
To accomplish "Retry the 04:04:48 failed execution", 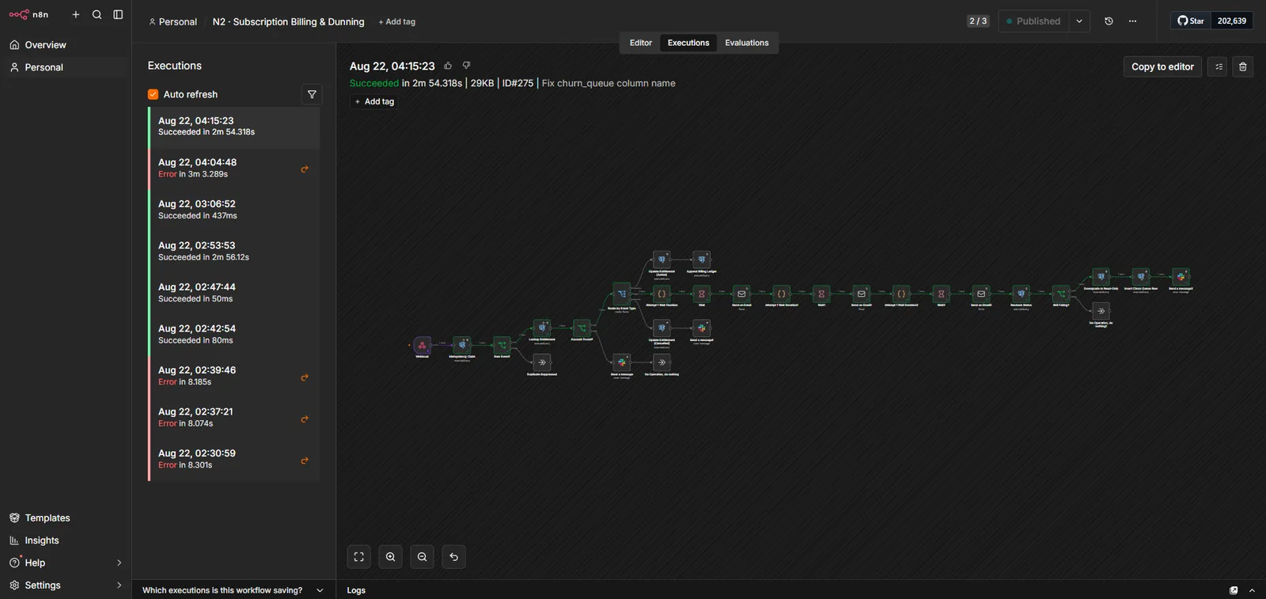I will click(x=305, y=169).
